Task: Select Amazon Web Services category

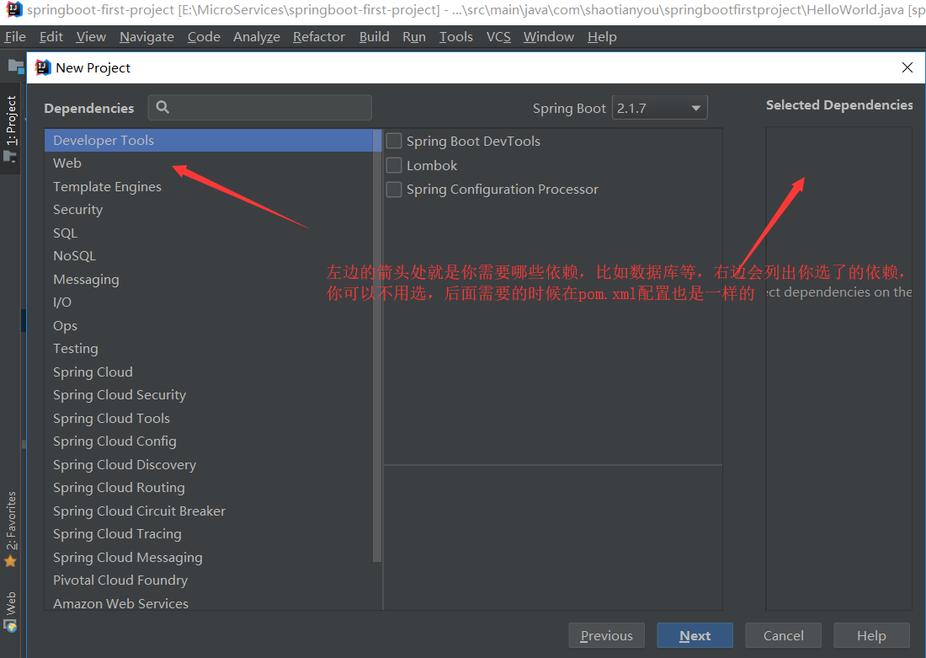Action: (209, 602)
